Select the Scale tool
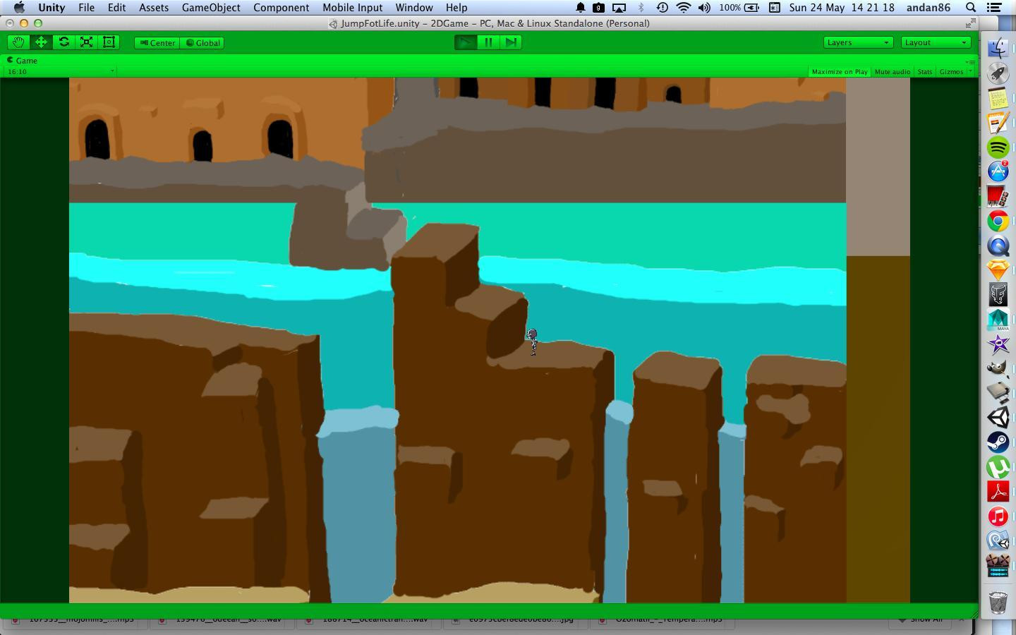This screenshot has height=635, width=1016. [86, 42]
